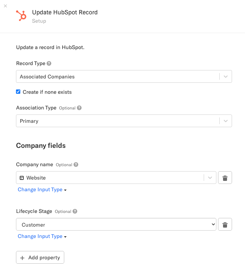Click the Create if none exists label
Viewport: 245px width, 273px height.
click(47, 92)
